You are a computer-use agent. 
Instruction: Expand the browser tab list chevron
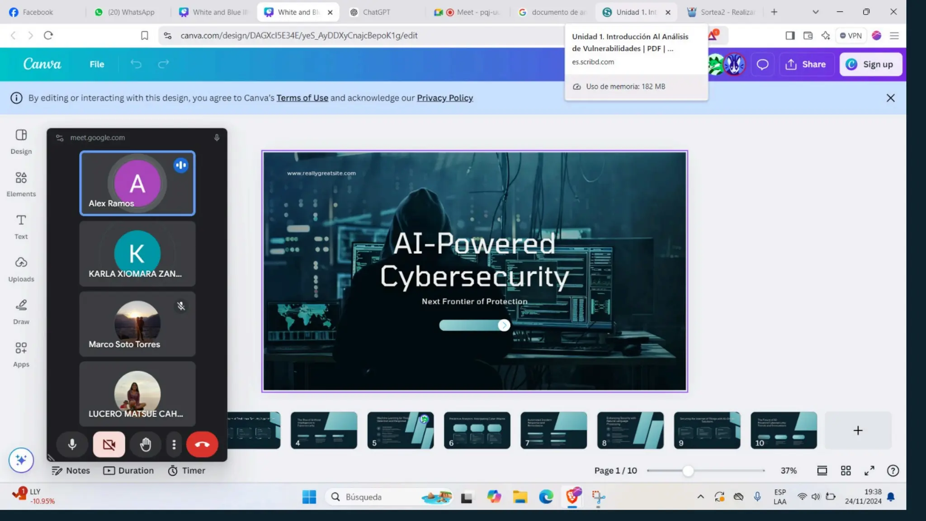(x=815, y=12)
